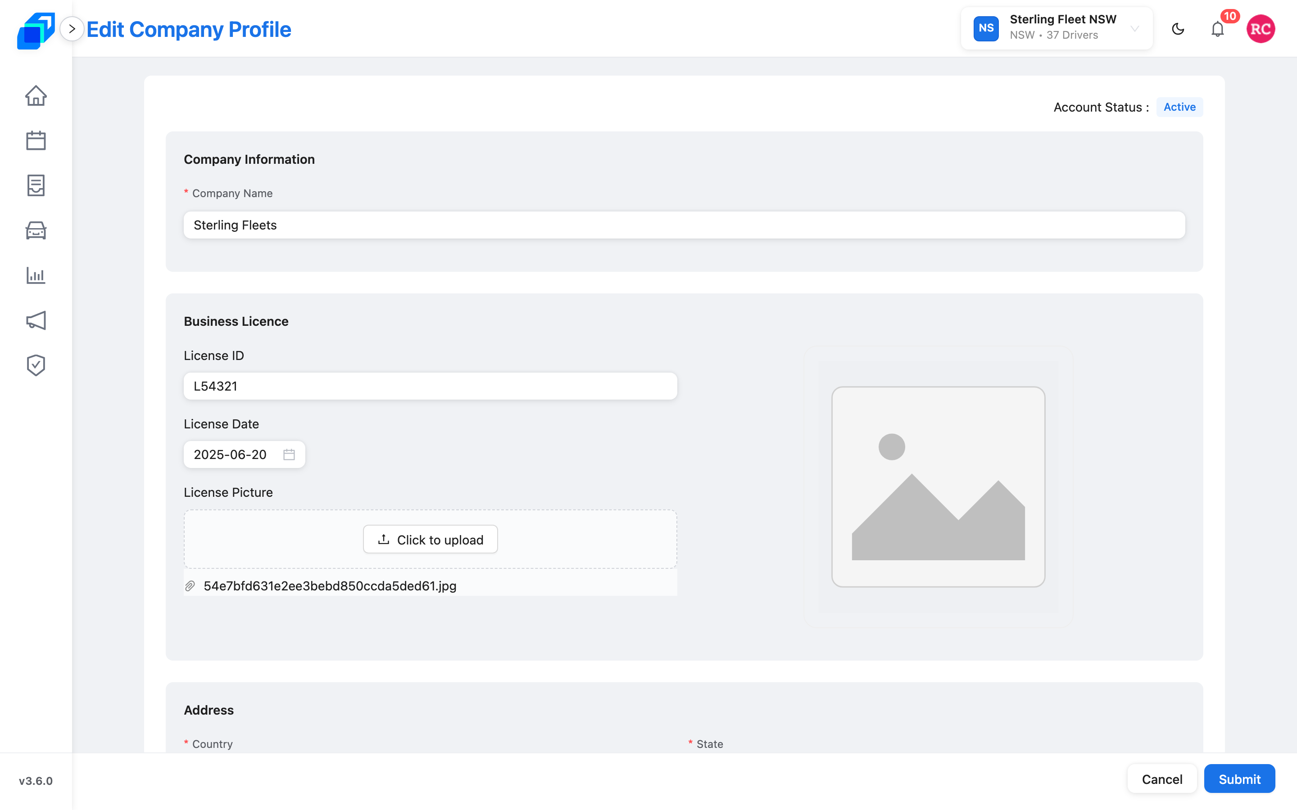1297x810 pixels.
Task: Expand the sidebar with the chevron button
Action: (72, 29)
